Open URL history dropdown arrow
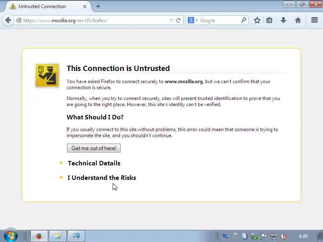The image size is (323, 242). pos(171,21)
